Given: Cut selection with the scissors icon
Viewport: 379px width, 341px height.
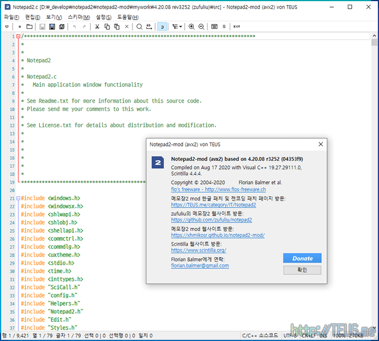Looking at the screenshot, I should pos(97,27).
